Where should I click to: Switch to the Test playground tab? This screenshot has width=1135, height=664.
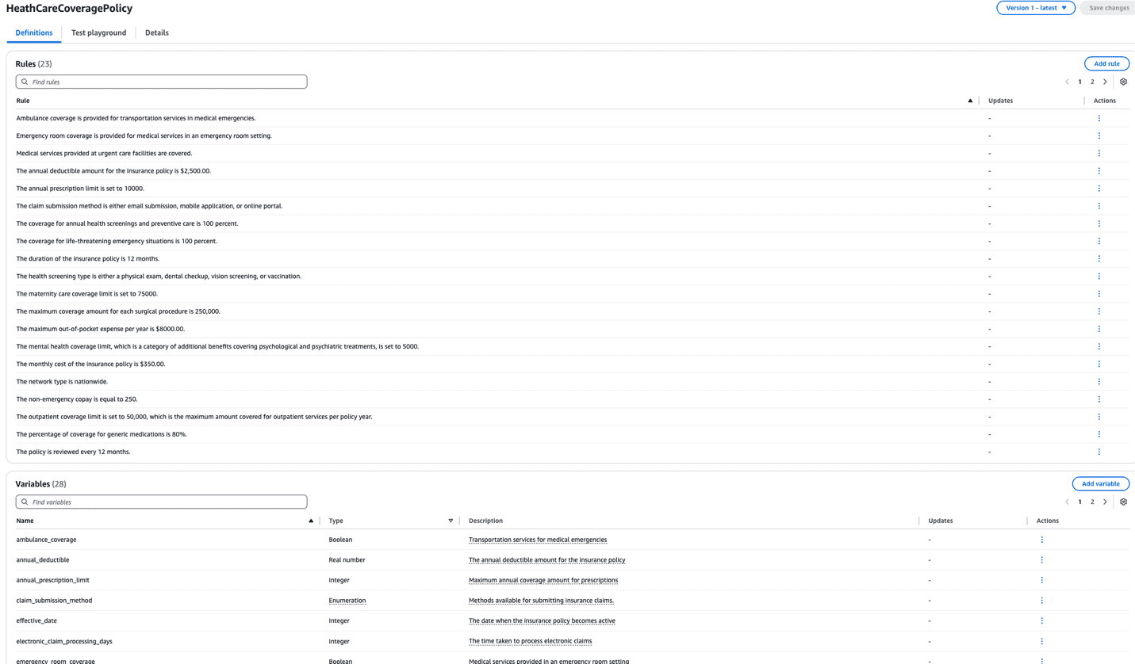point(98,32)
